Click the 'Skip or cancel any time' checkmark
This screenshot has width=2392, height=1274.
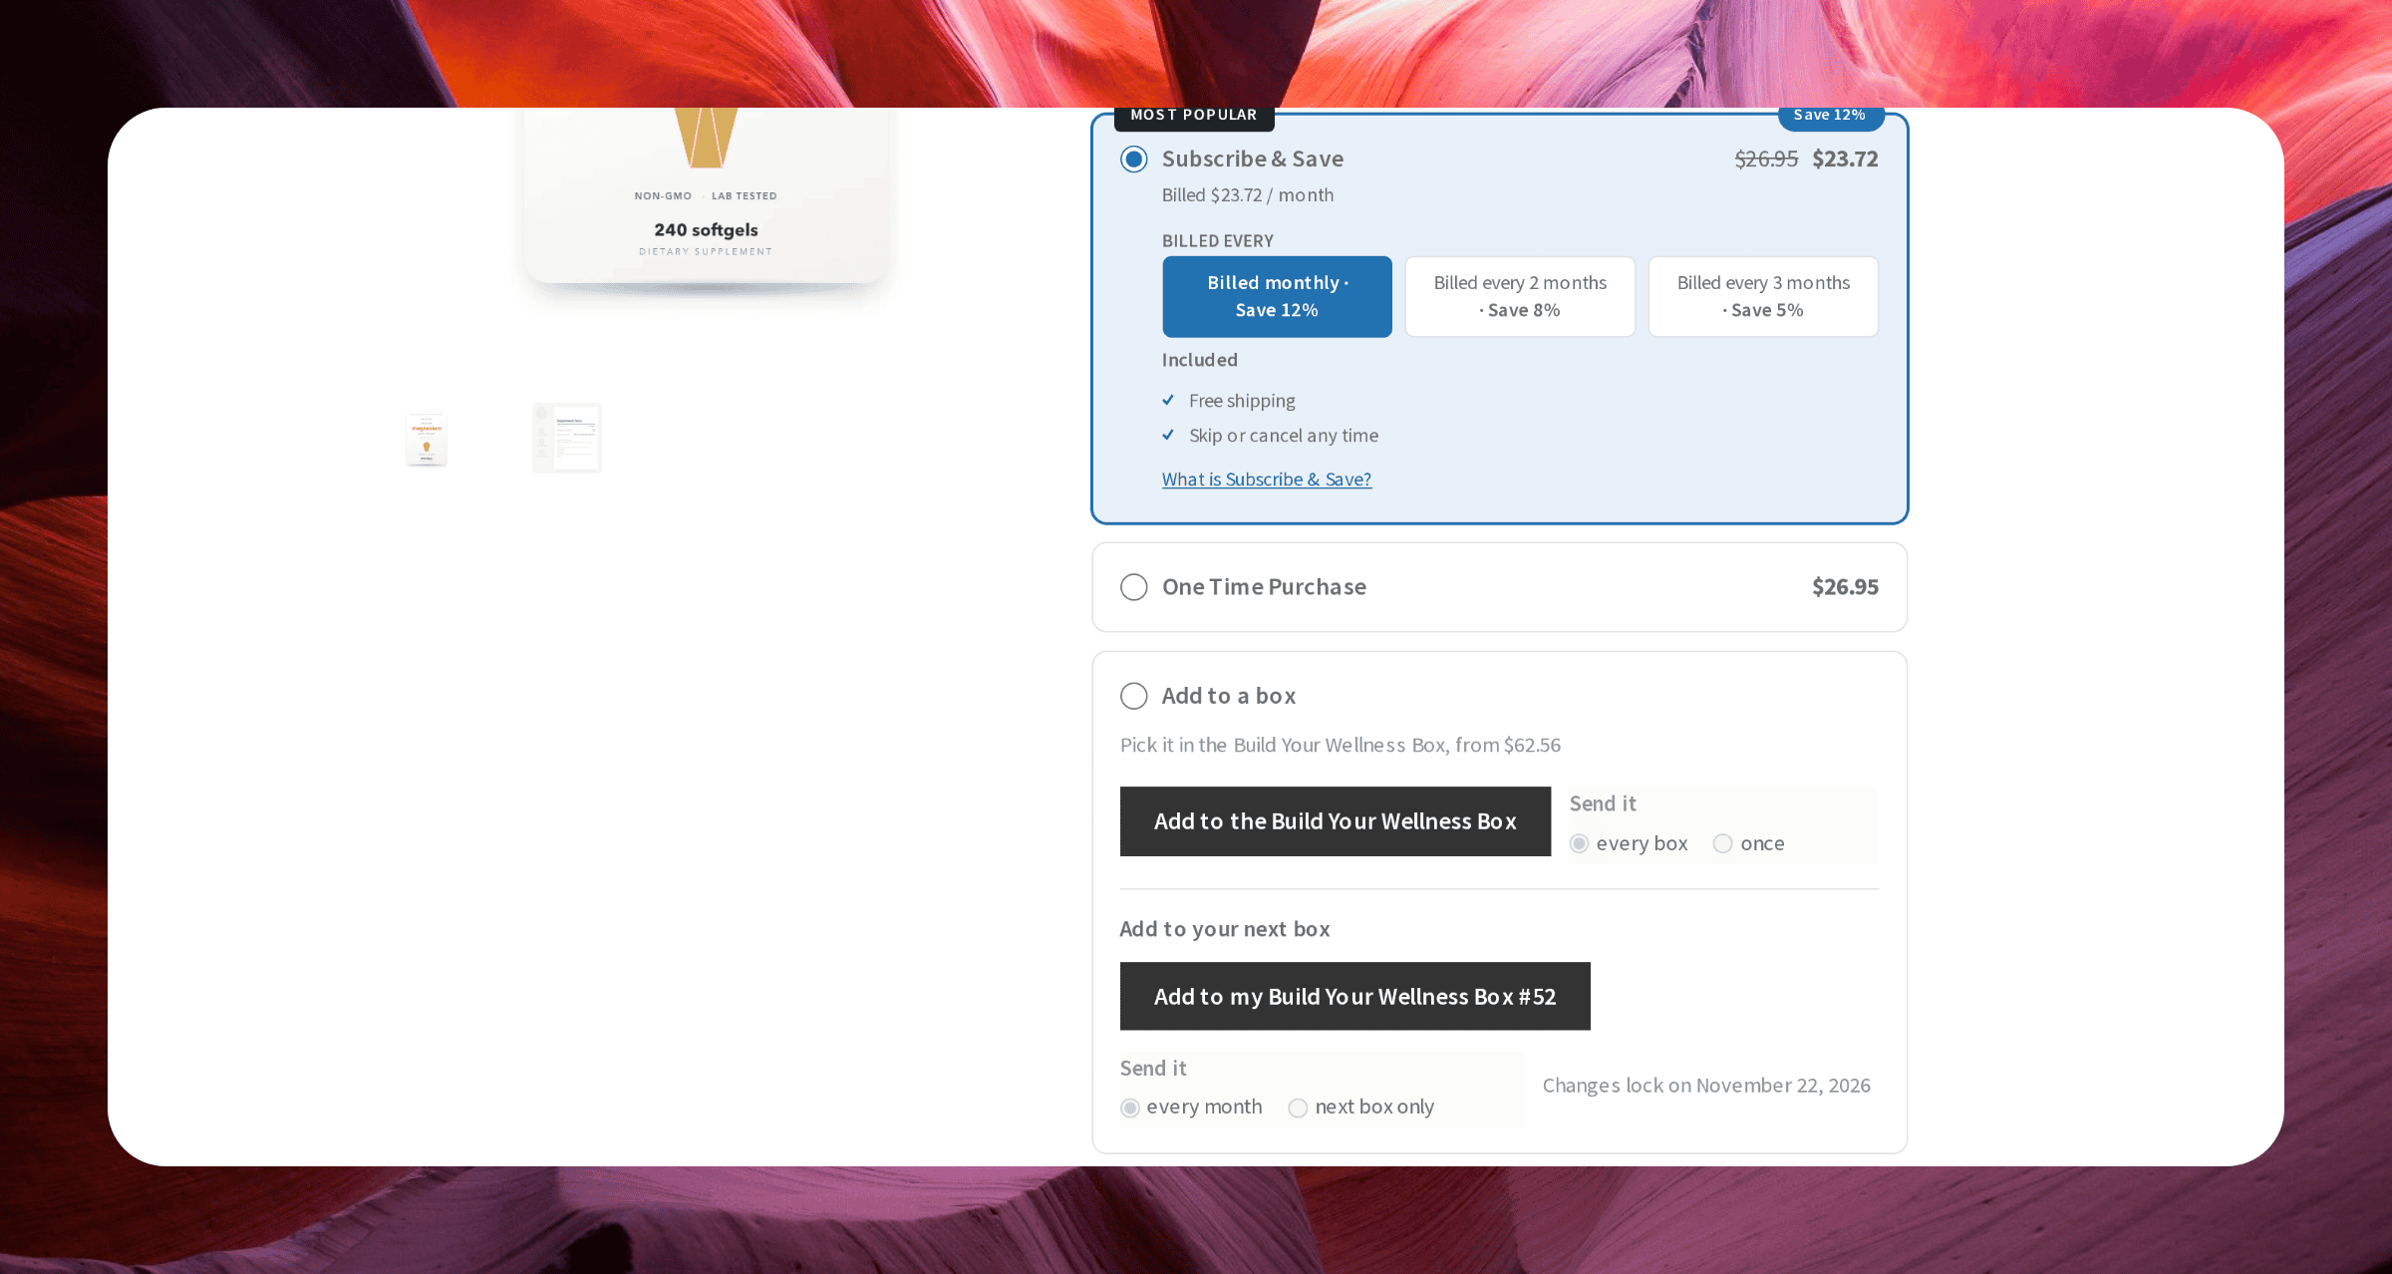point(1168,436)
